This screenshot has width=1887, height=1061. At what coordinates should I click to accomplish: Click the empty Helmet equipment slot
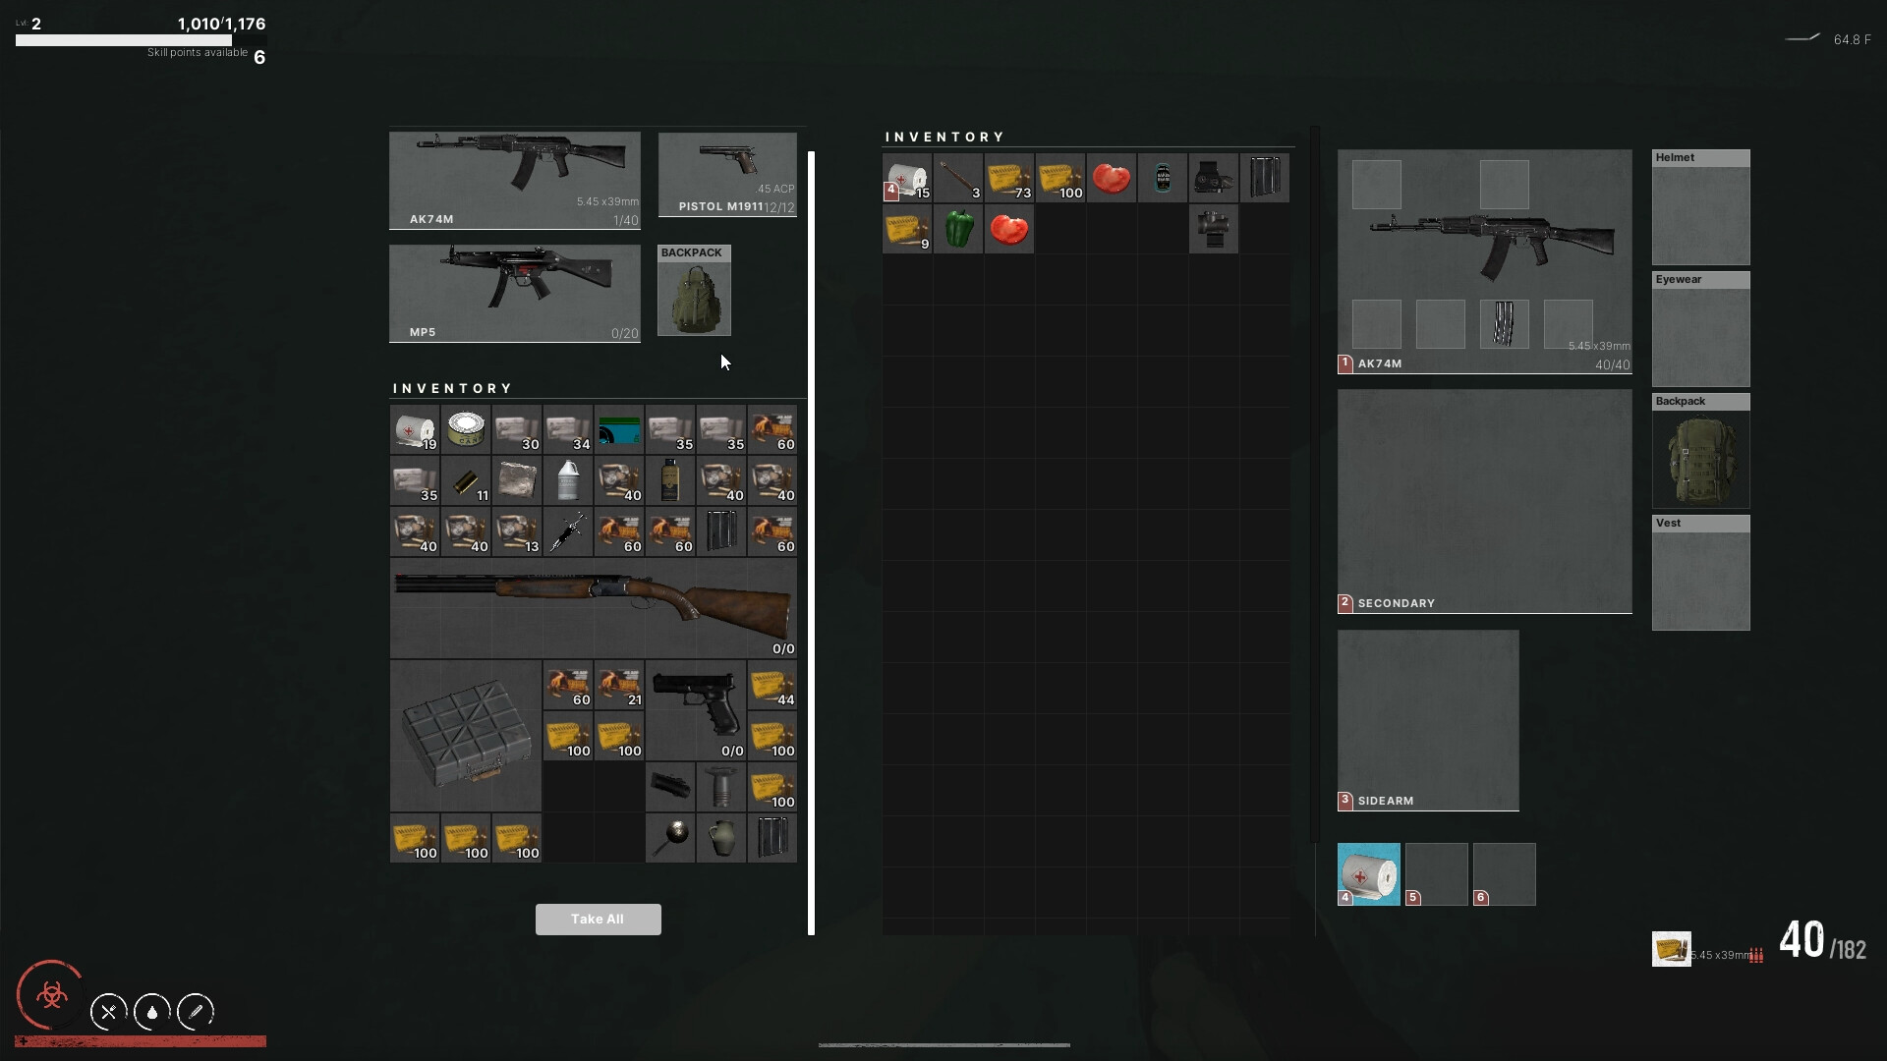tap(1700, 214)
